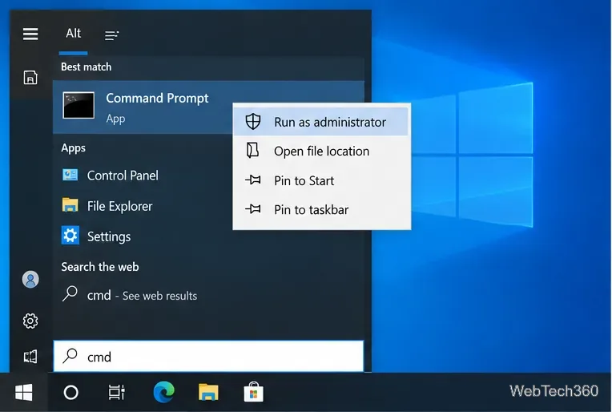
Task: Choose Pin to Start
Action: (320, 180)
